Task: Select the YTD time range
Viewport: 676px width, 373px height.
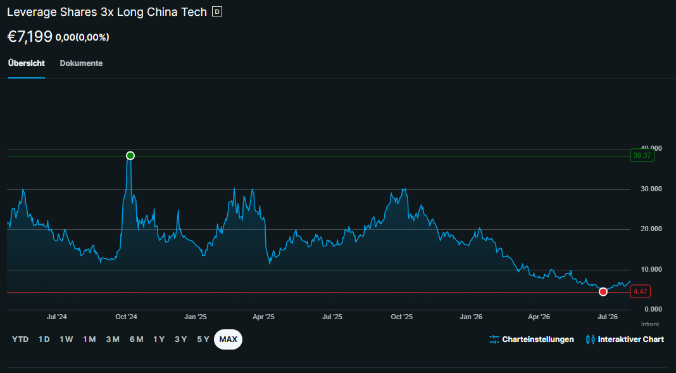Action: (x=20, y=339)
